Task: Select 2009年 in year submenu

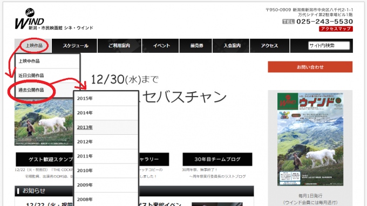Action: pyautogui.click(x=106, y=185)
